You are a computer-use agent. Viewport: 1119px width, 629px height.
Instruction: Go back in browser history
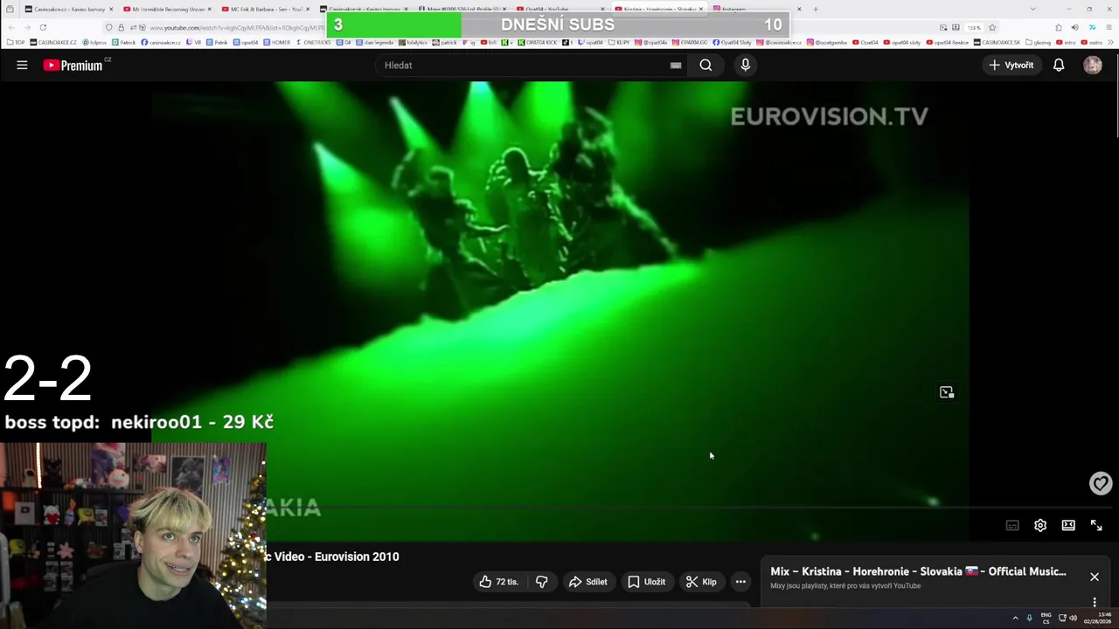10,27
